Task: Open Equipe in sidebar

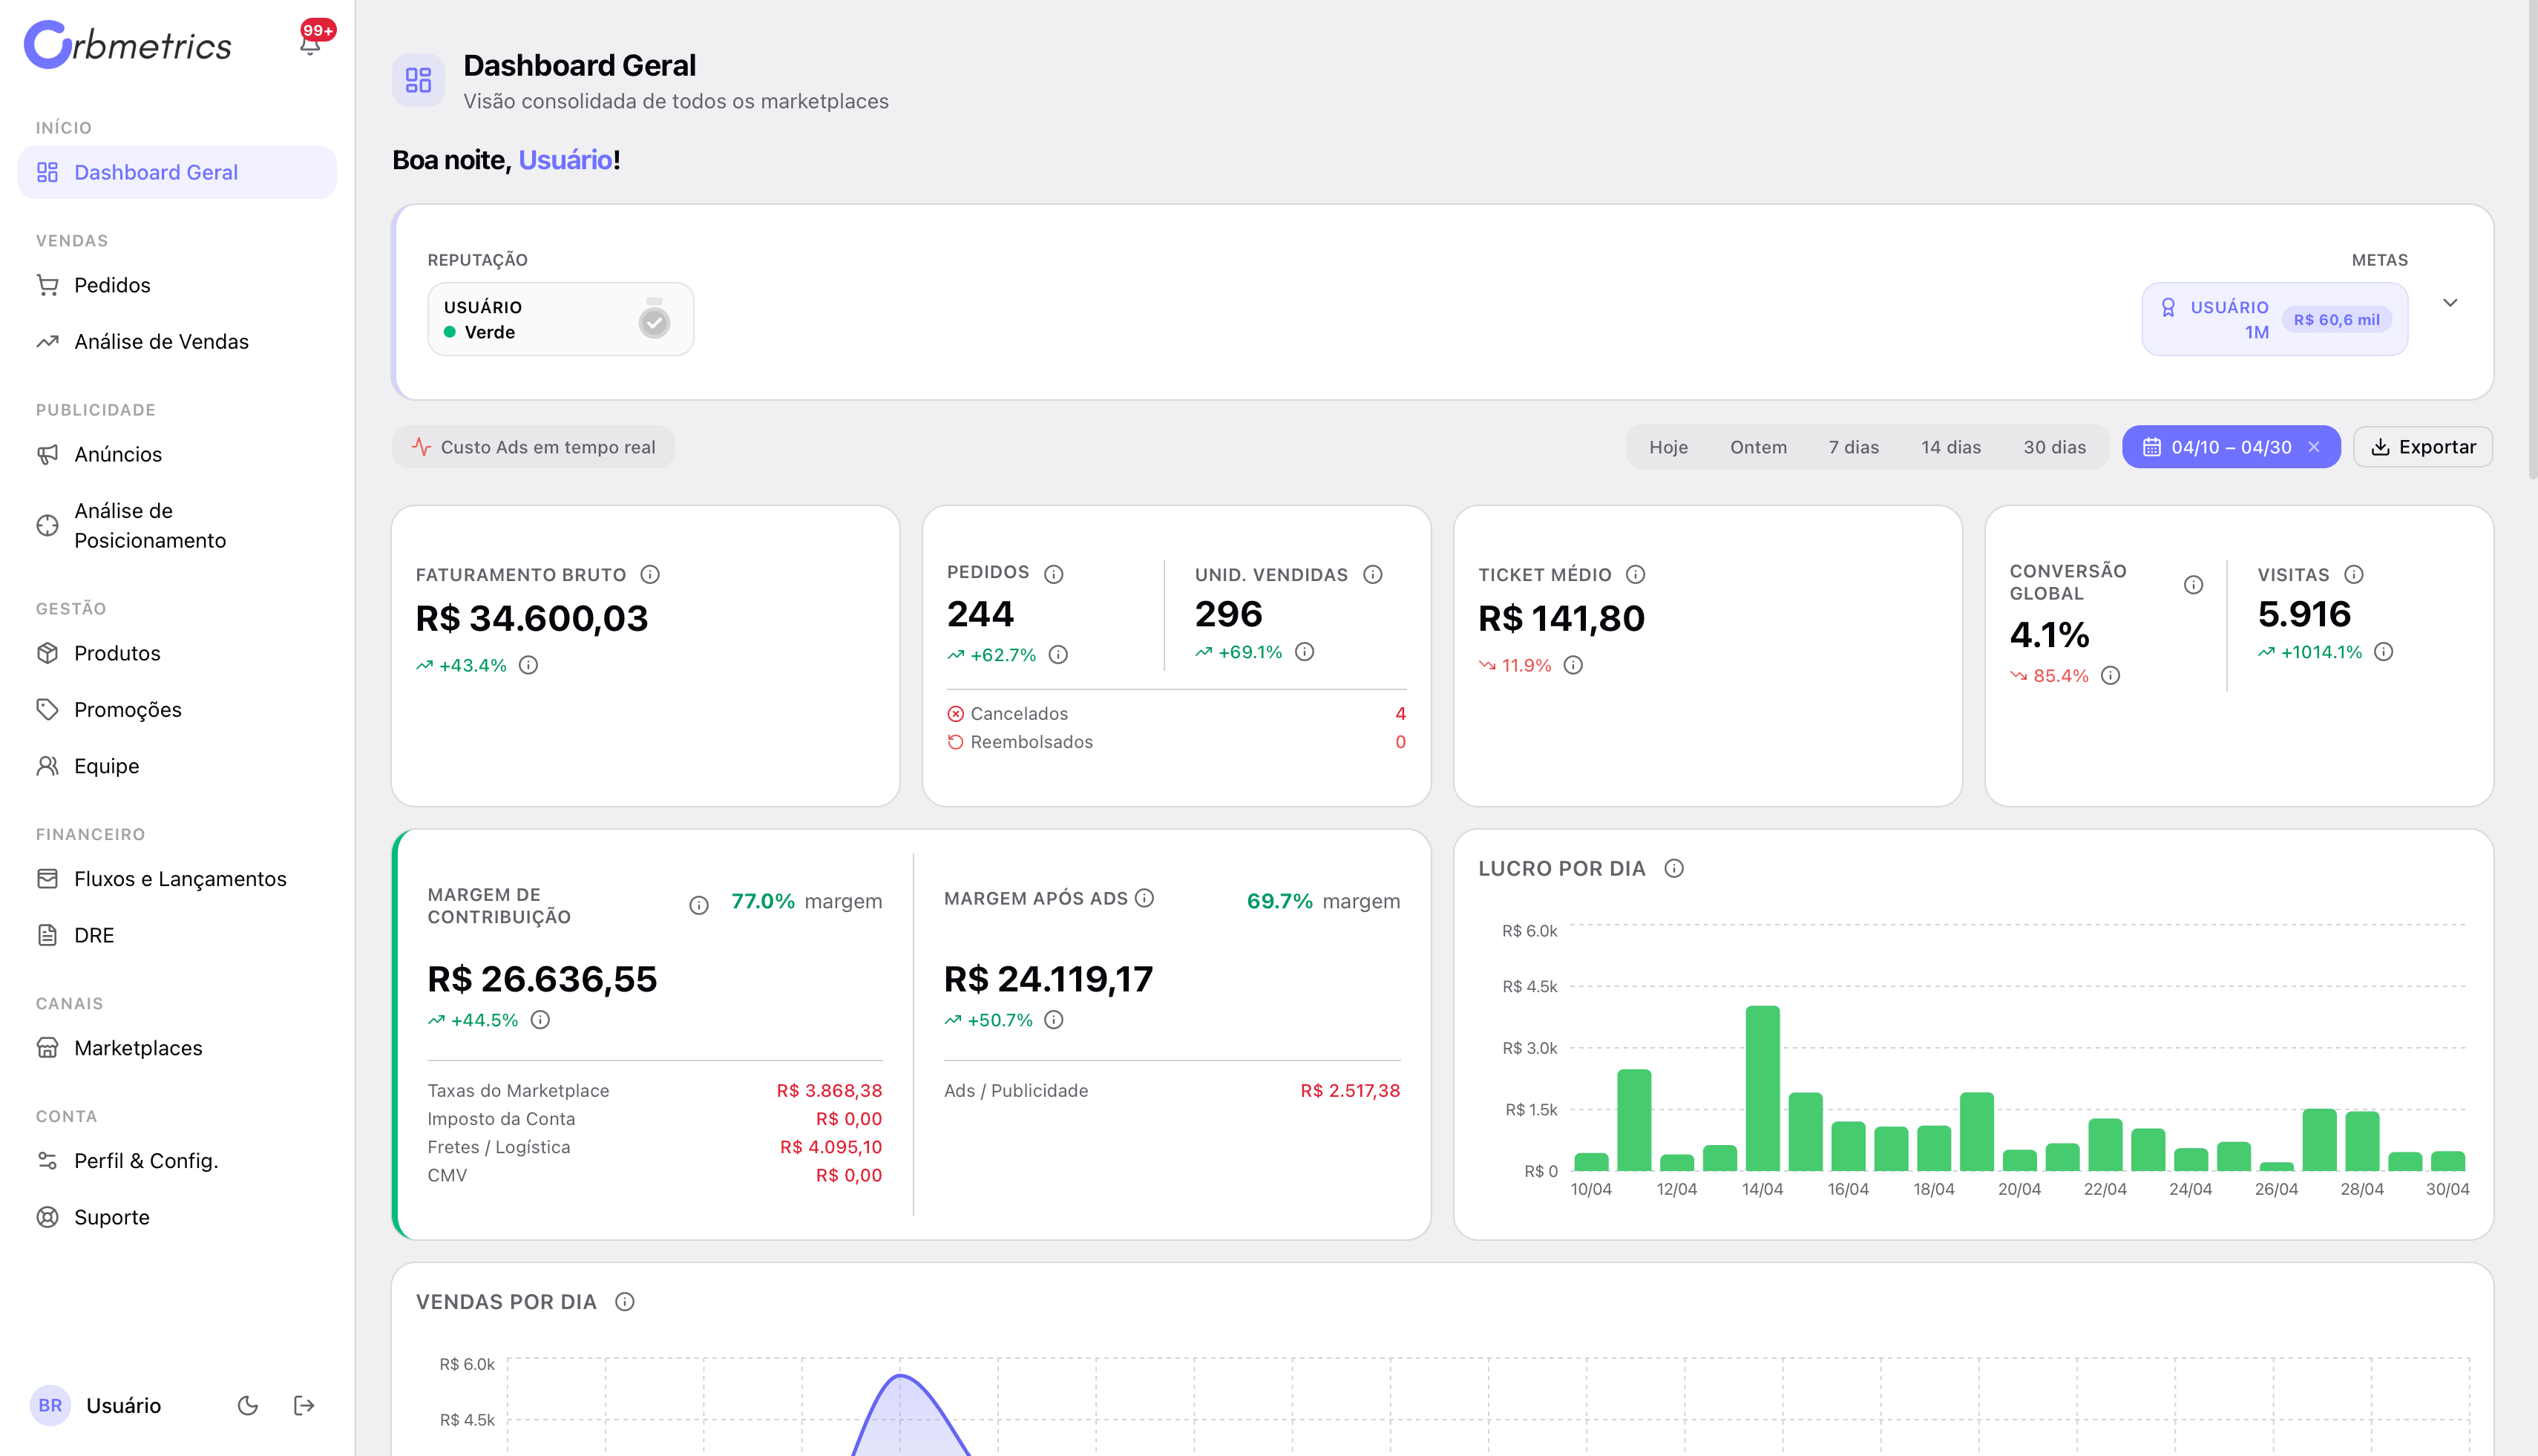Action: [x=177, y=766]
